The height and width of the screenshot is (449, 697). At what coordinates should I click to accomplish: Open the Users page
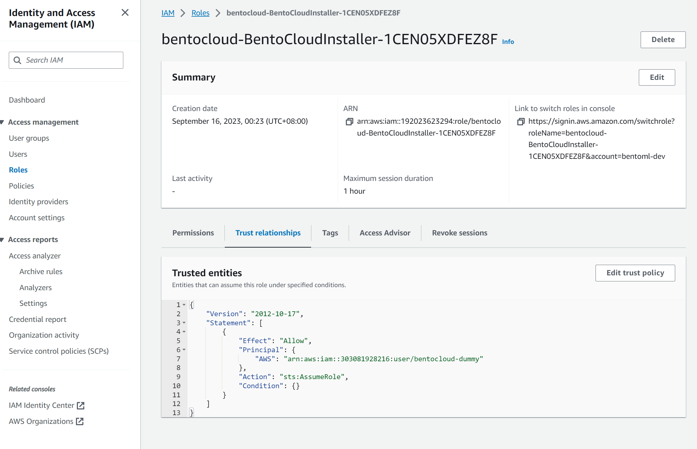click(x=18, y=154)
